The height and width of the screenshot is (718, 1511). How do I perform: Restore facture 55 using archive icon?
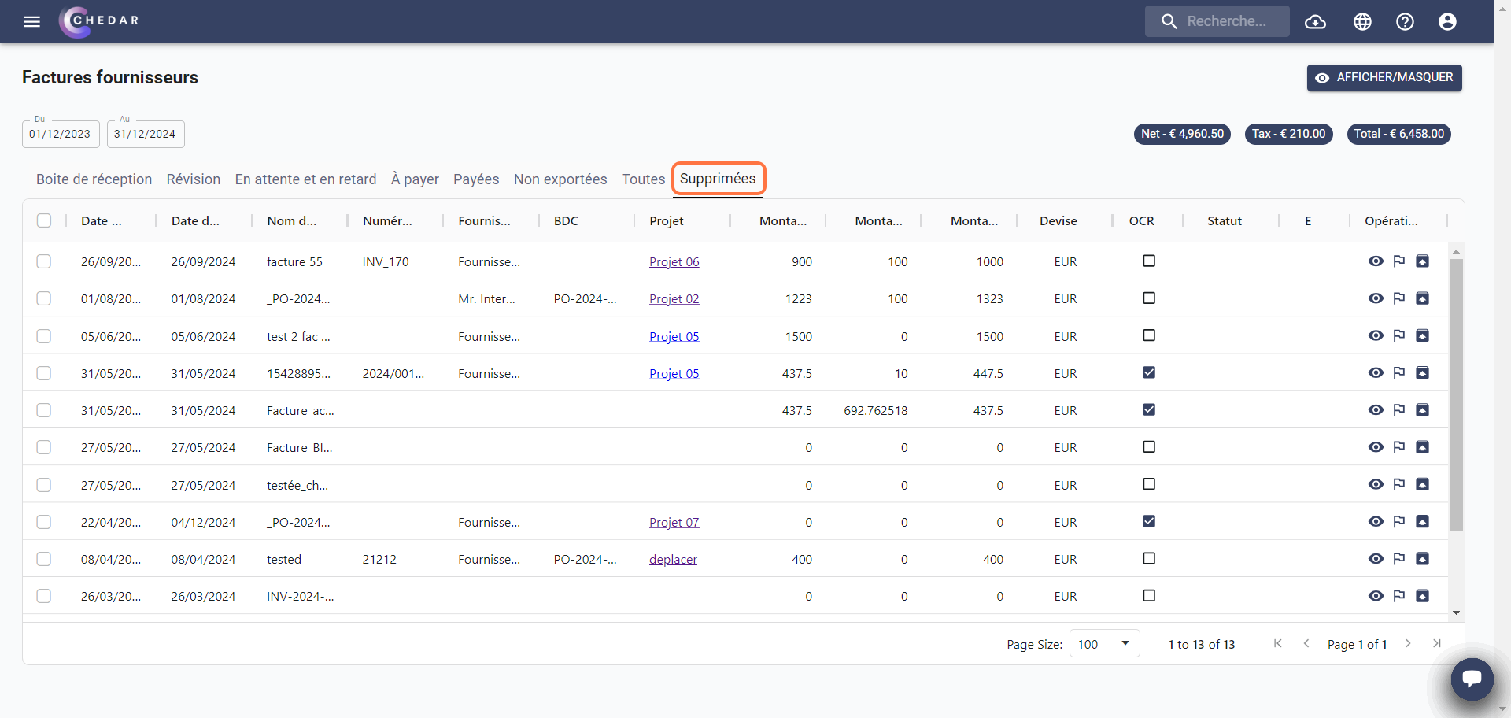coord(1422,261)
